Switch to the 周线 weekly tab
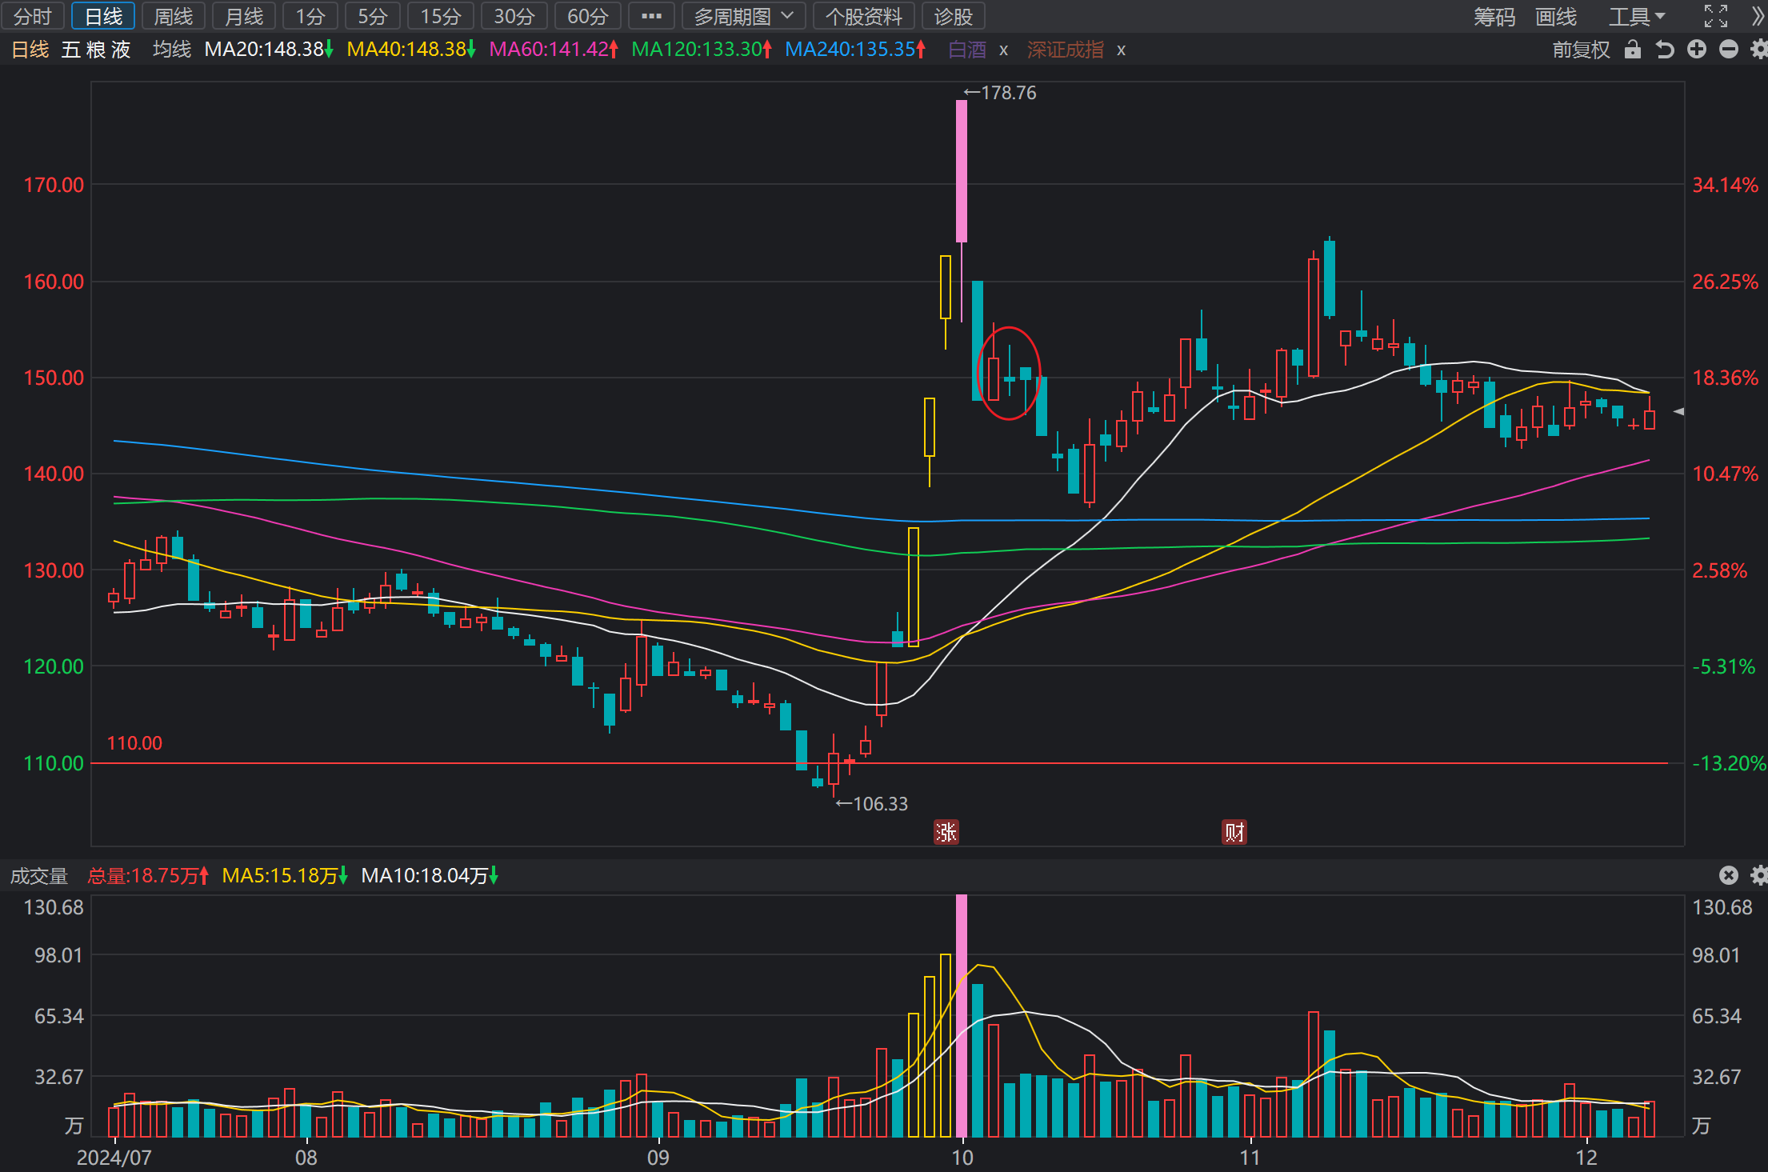Viewport: 1768px width, 1172px height. (x=174, y=16)
